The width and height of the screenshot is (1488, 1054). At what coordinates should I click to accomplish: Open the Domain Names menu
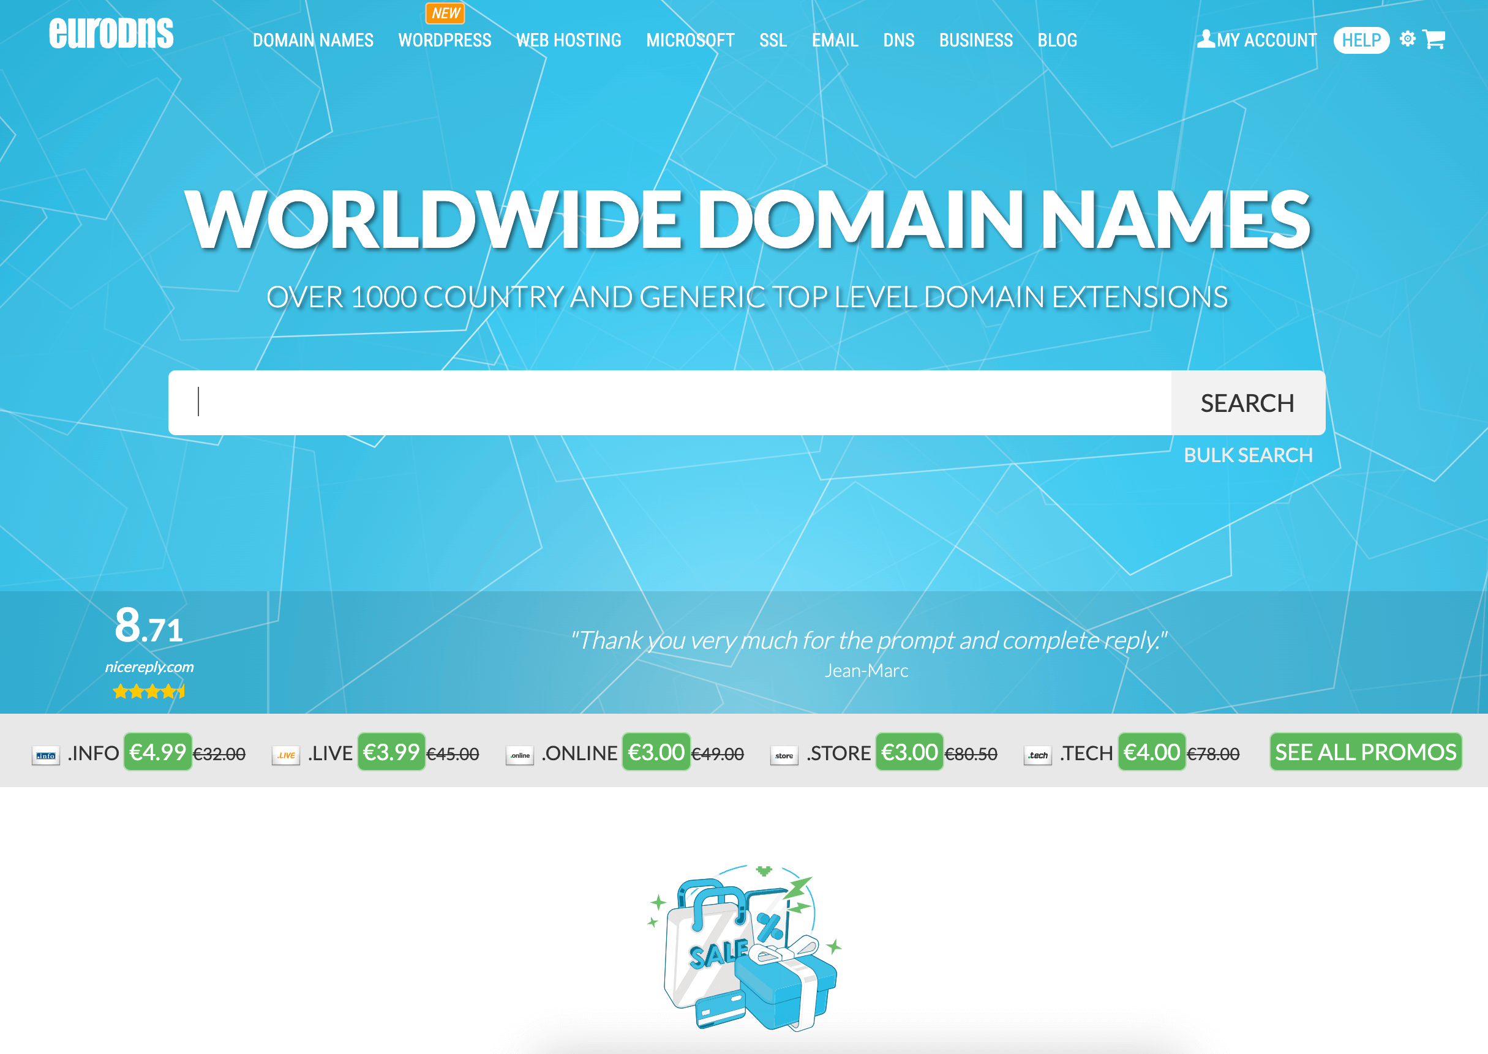(x=313, y=40)
